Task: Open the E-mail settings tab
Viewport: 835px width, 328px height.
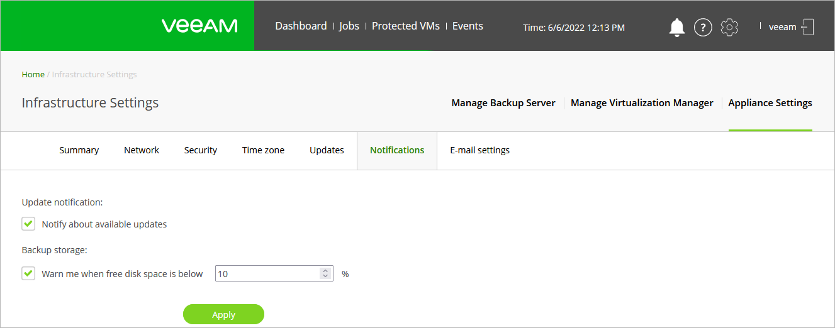Action: tap(479, 150)
